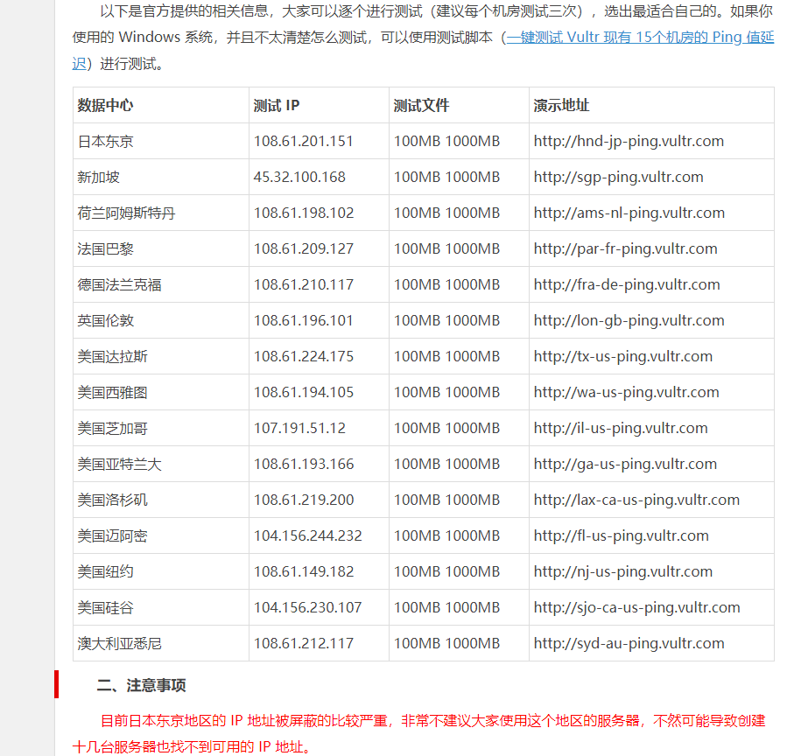Click the fra-de-ping.vultr.com demo address

[627, 285]
